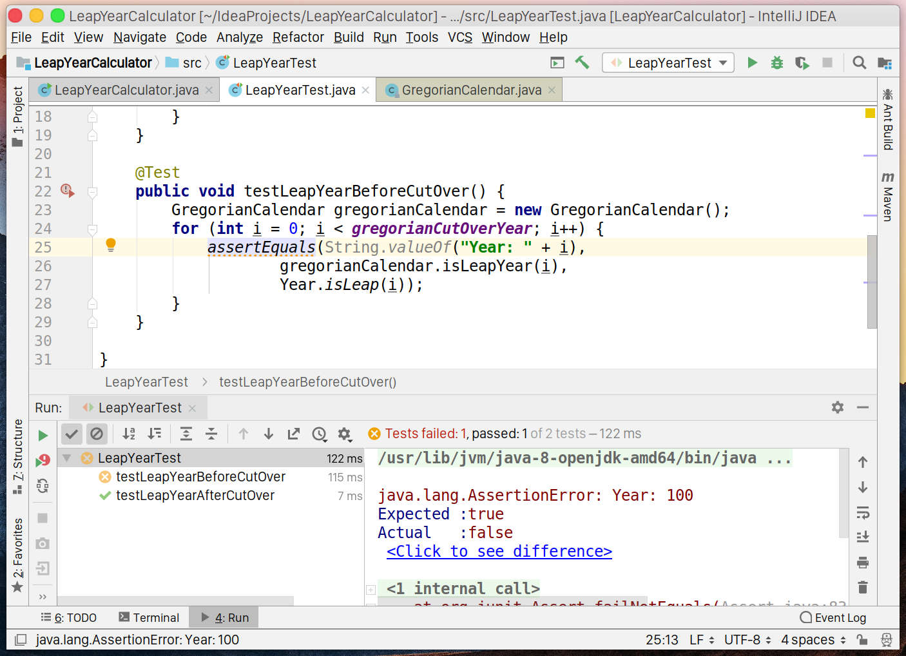This screenshot has width=906, height=656.
Task: Collapse the LeapYearTest node in test results
Action: [x=67, y=458]
